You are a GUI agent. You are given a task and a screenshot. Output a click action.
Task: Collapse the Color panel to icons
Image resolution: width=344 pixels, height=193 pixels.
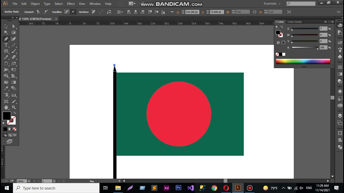point(326,22)
